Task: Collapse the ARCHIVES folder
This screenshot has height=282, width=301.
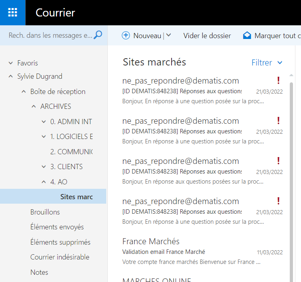Action: pyautogui.click(x=34, y=106)
